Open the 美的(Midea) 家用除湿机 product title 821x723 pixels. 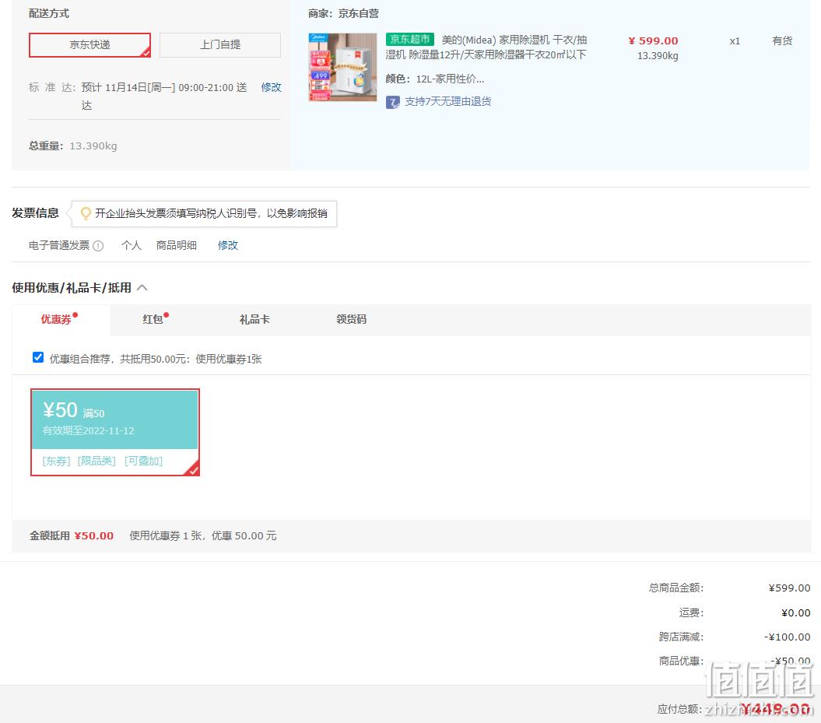click(x=486, y=47)
